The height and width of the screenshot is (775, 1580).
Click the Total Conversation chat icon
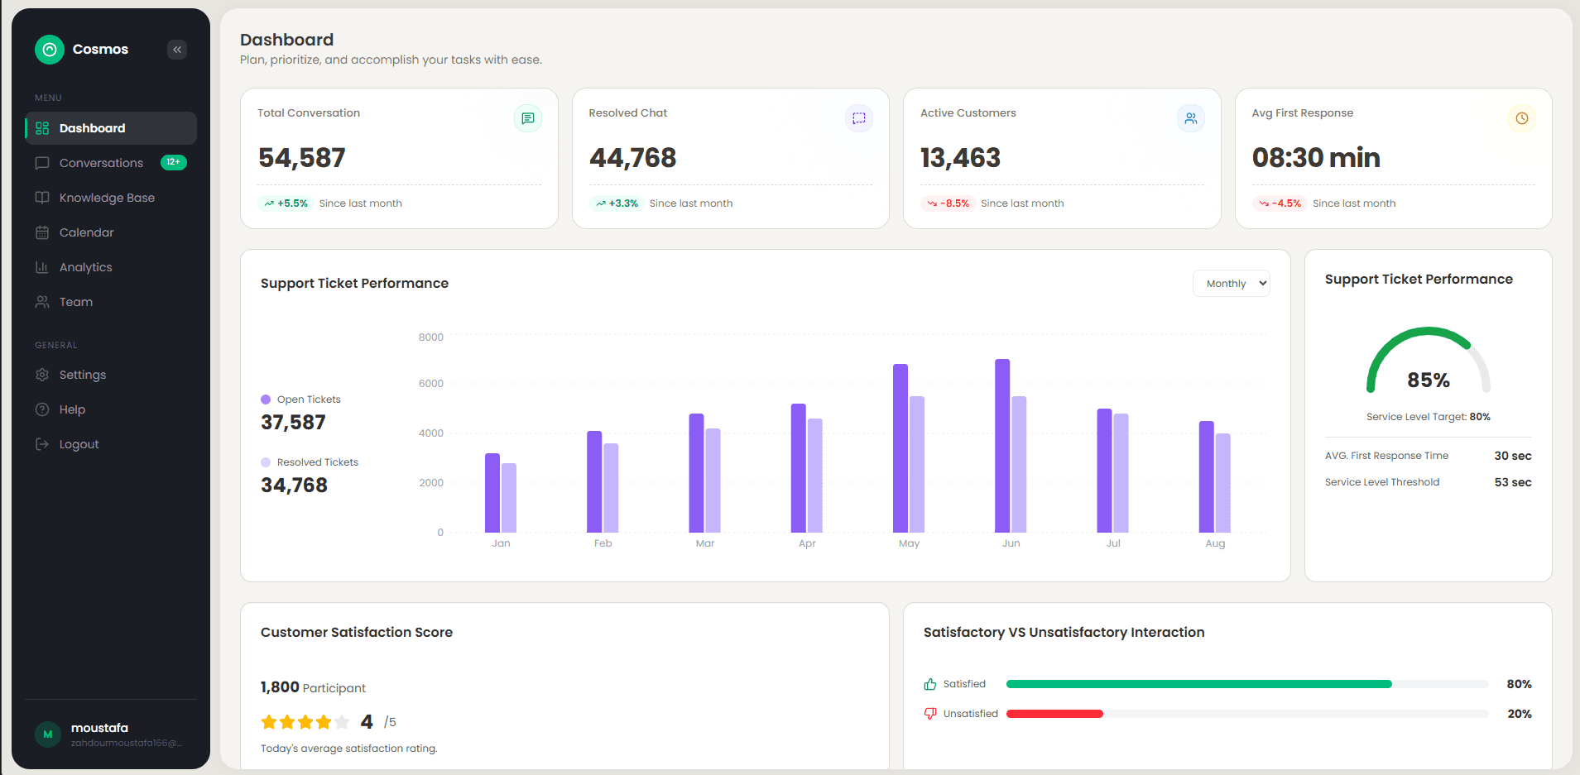click(528, 118)
